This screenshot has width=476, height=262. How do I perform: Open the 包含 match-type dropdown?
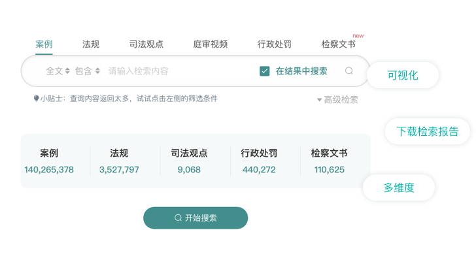88,71
